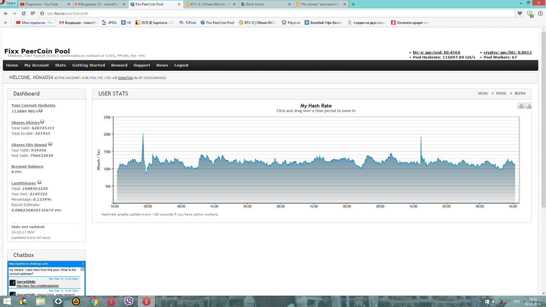Click help icon beside Current Hashrate value
This screenshot has width=546, height=307.
click(x=41, y=110)
